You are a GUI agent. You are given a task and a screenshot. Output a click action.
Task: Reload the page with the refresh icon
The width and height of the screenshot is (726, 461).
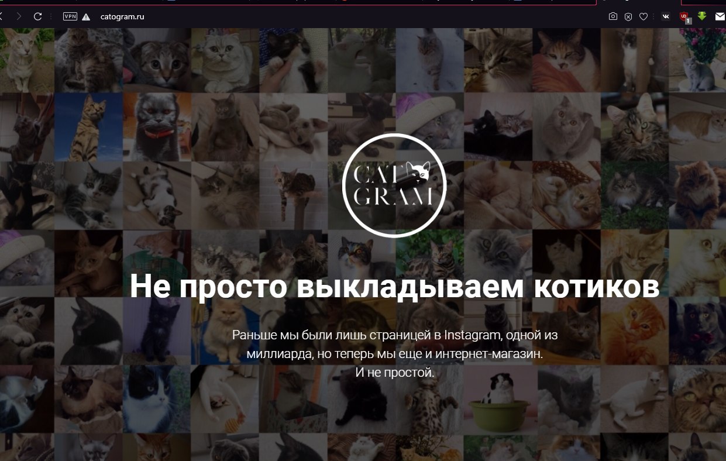pyautogui.click(x=38, y=16)
